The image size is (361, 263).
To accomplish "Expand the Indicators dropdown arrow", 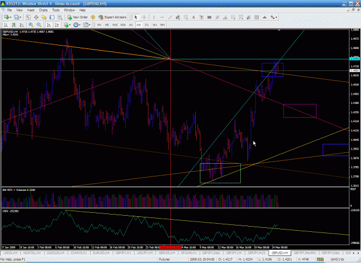I will coord(70,25).
